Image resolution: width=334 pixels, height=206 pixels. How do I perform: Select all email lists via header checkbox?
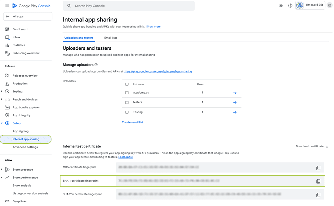pos(127,84)
